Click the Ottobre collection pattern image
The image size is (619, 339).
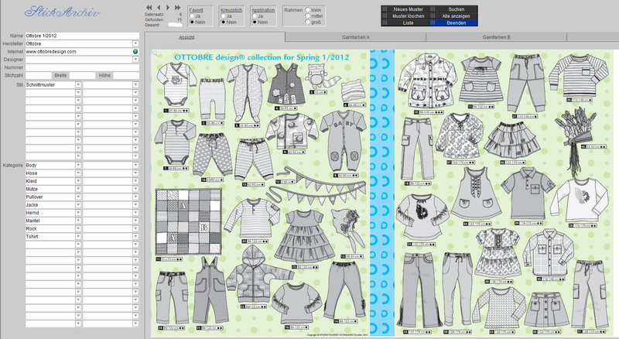tap(382, 193)
